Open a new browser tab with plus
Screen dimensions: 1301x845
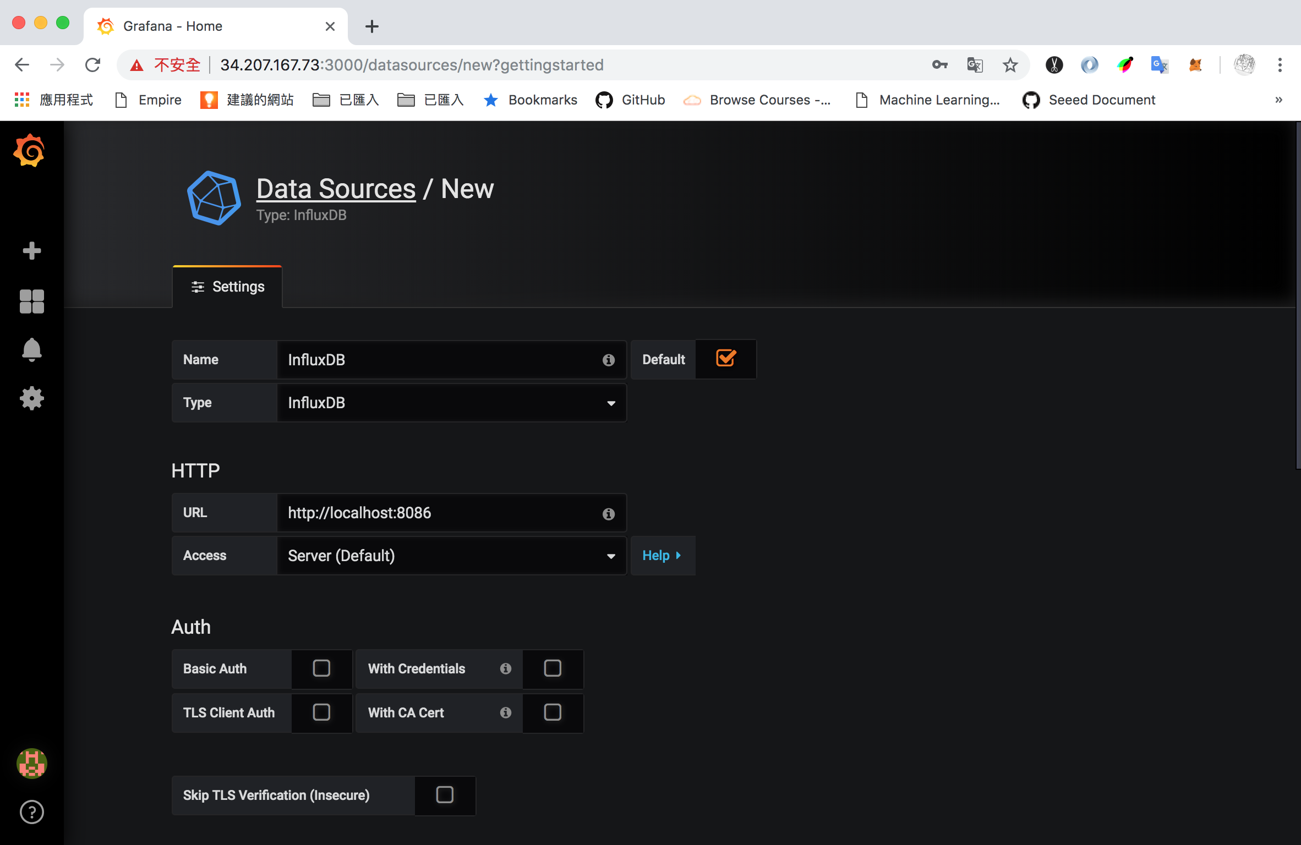click(x=372, y=26)
